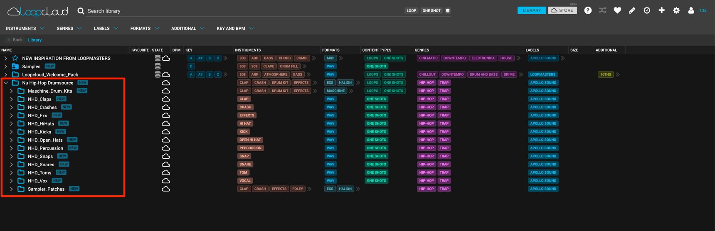The image size is (715, 231).
Task: Click the Library breadcrumb link
Action: point(35,40)
